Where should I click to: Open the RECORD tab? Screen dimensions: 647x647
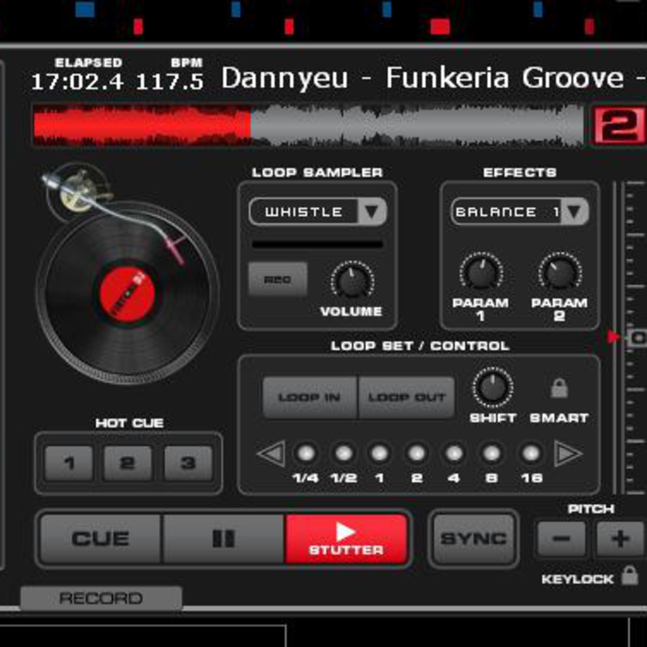pyautogui.click(x=101, y=598)
